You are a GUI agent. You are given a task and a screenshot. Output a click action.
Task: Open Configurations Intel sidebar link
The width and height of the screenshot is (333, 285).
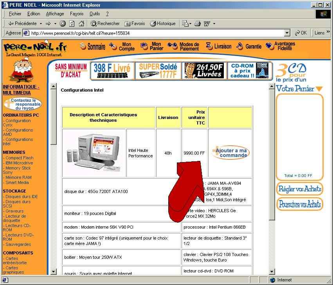pyautogui.click(x=18, y=142)
